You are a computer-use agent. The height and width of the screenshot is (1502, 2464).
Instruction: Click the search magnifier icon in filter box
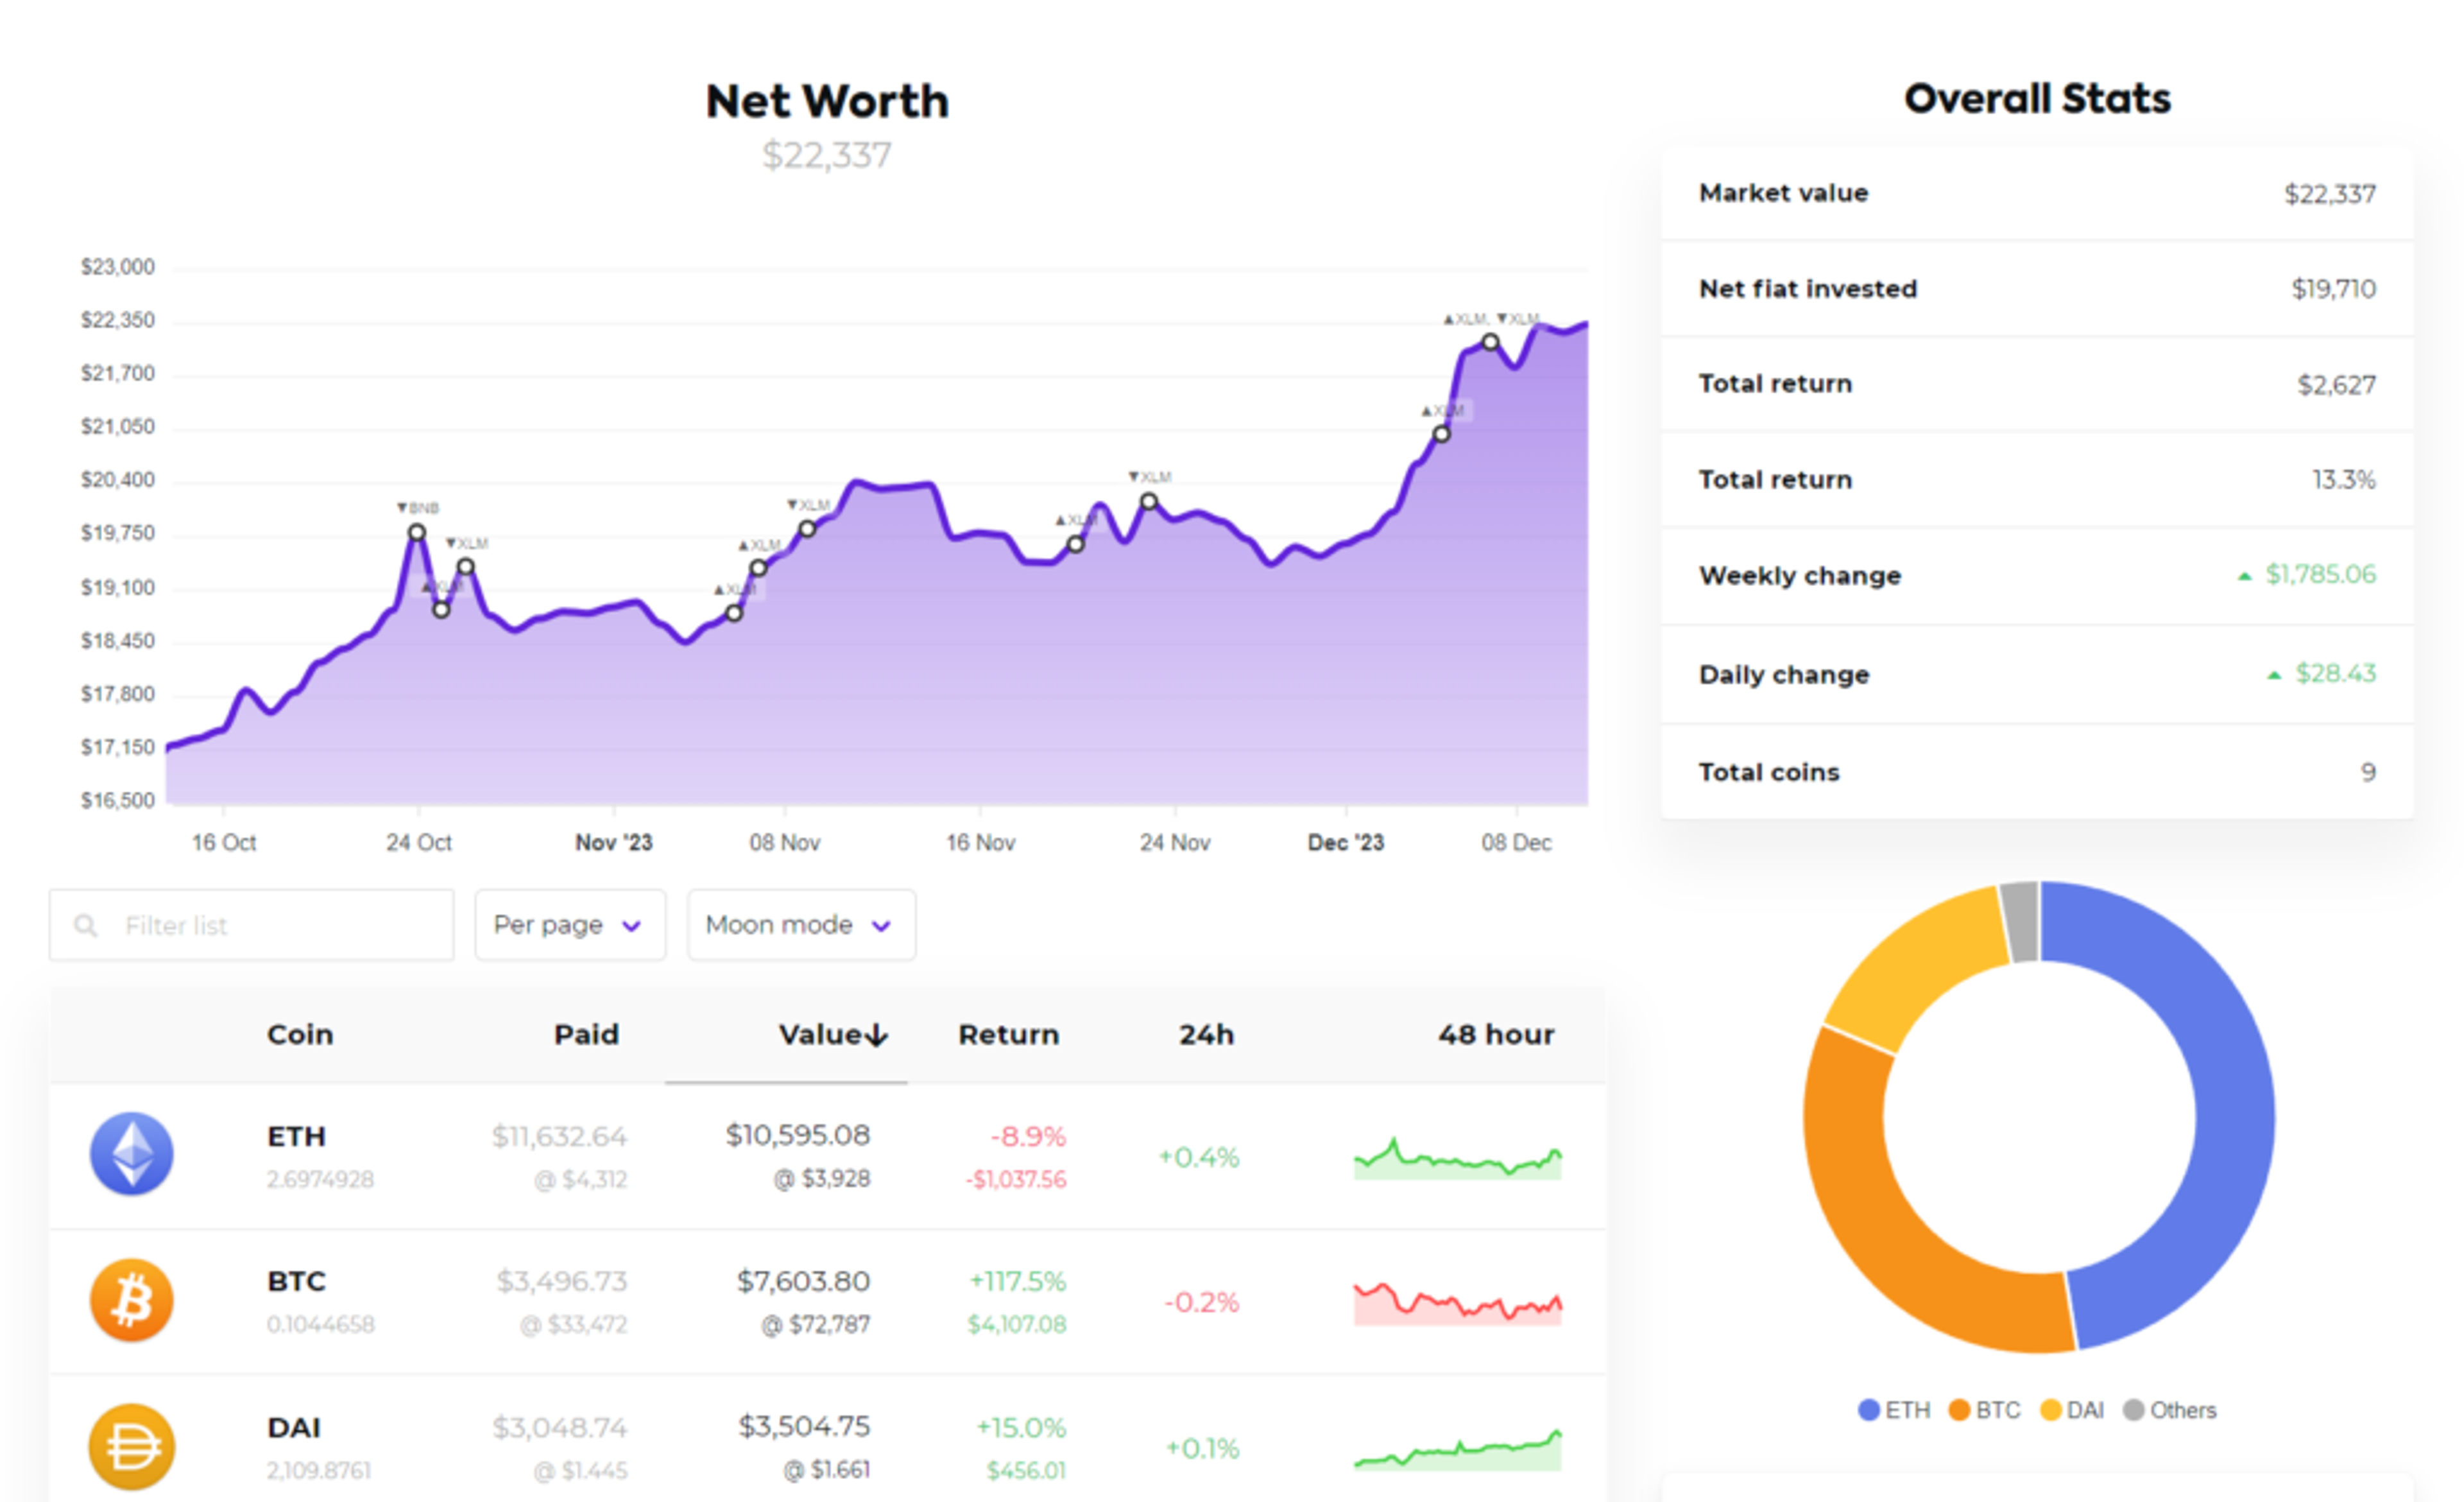tap(86, 925)
